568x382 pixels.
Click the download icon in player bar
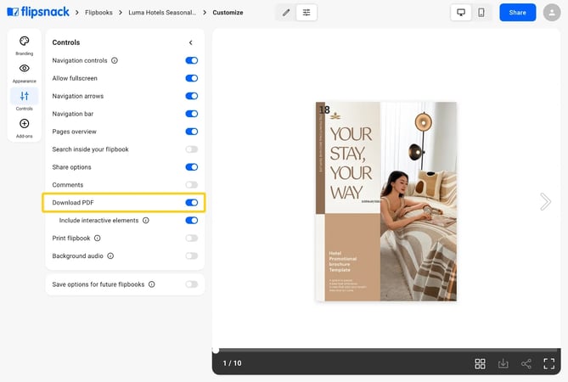pos(503,363)
